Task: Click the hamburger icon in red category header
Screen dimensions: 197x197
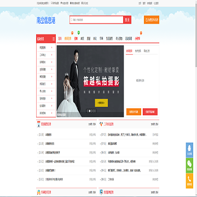Action: coord(54,39)
